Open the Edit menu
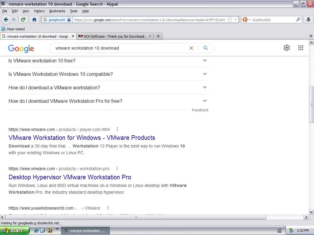Screen dimensions: 314x235 coord(15,11)
